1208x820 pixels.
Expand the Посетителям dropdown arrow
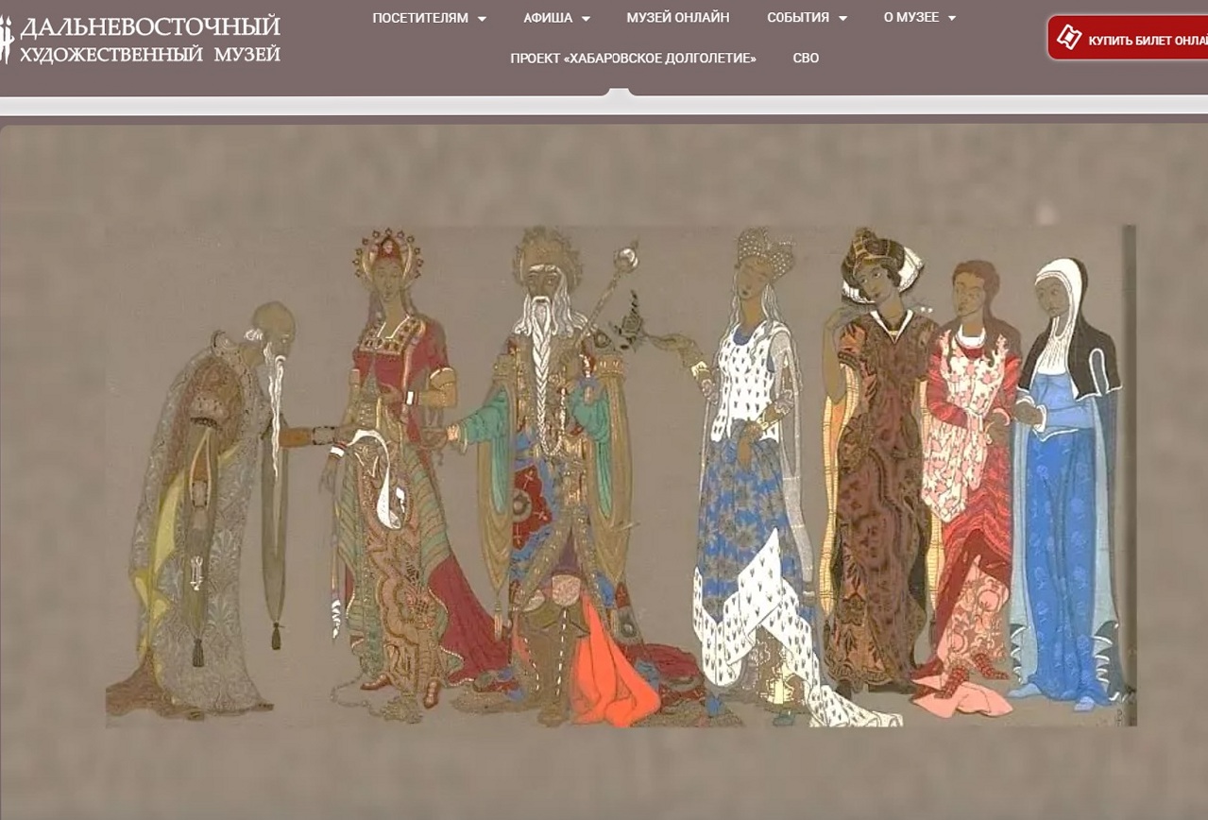[482, 19]
